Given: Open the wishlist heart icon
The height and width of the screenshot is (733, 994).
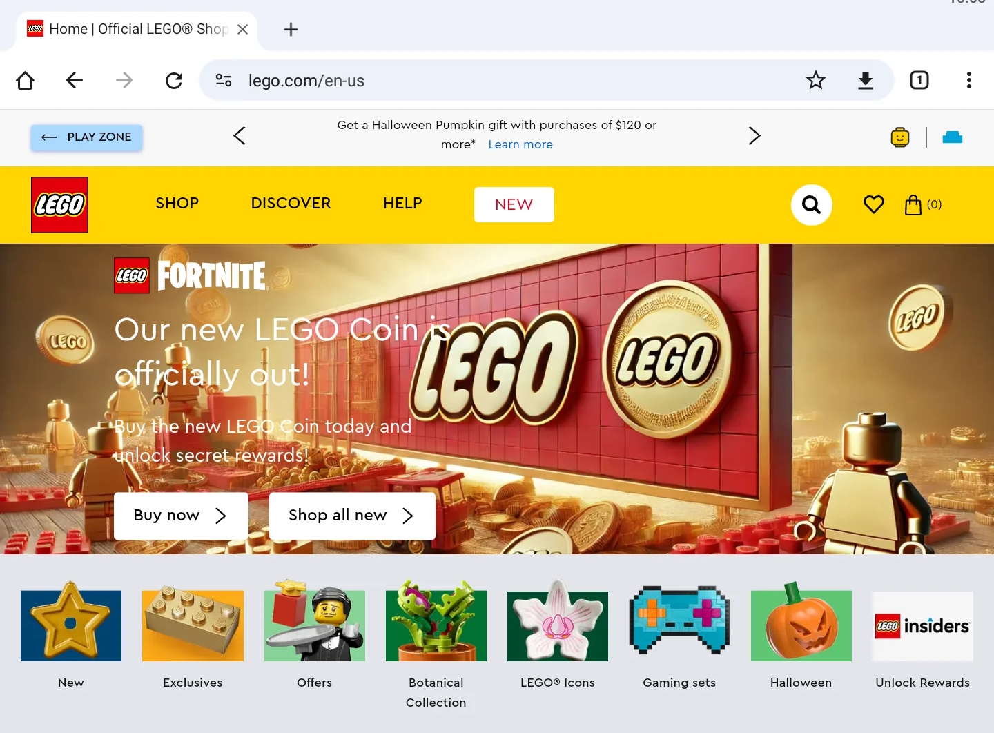Looking at the screenshot, I should tap(873, 204).
